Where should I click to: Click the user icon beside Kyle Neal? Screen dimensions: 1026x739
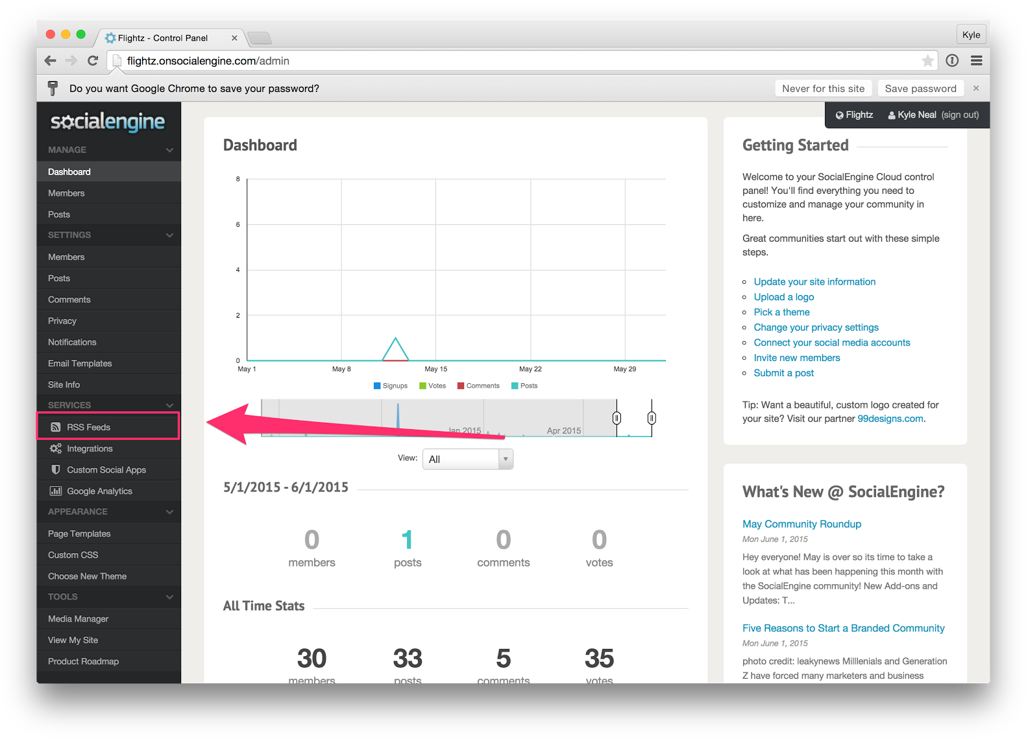tap(892, 115)
